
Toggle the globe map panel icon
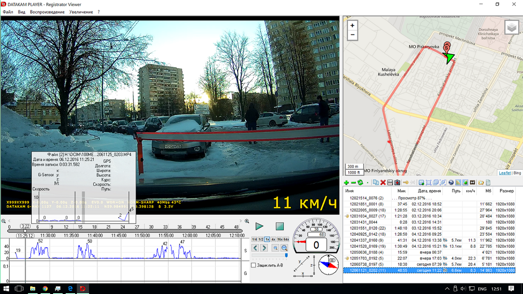click(x=451, y=182)
